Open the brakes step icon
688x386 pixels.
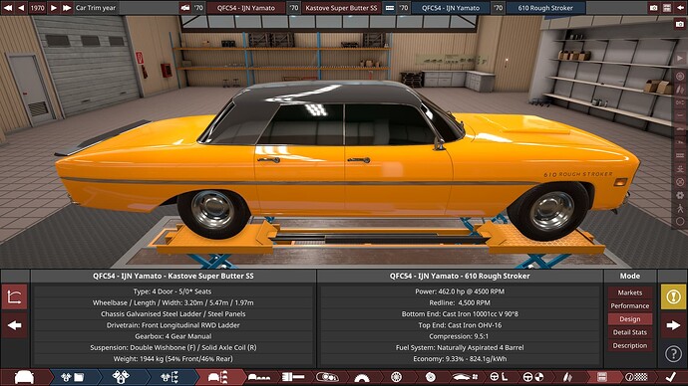click(431, 377)
